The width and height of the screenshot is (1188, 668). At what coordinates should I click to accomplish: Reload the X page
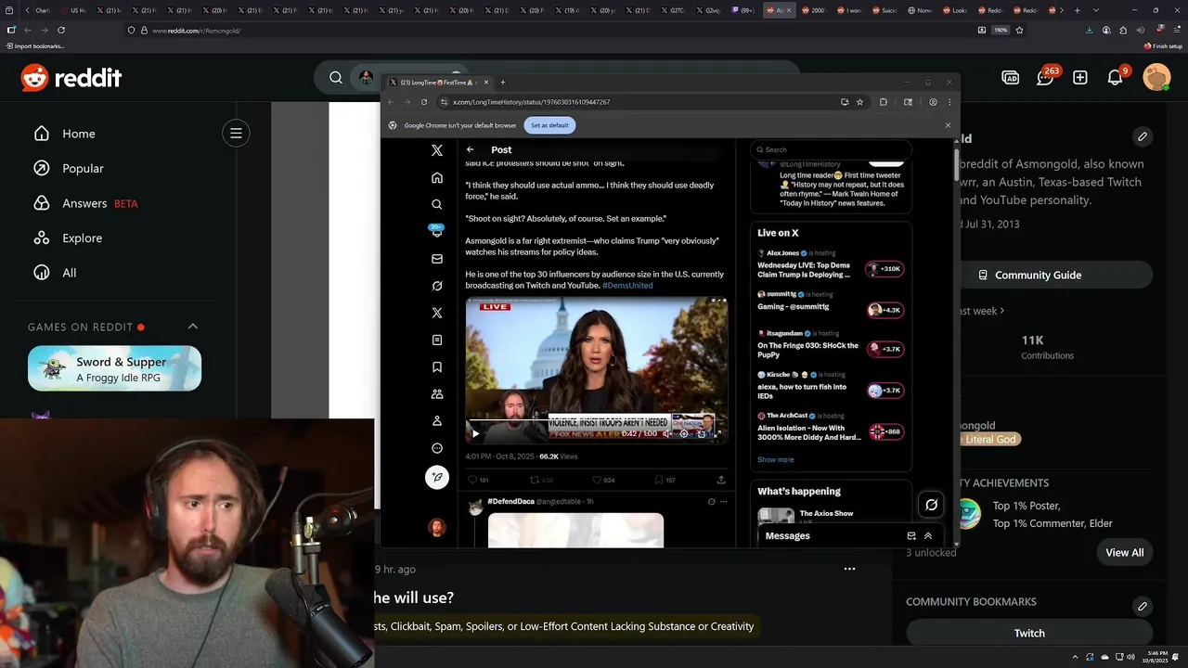(x=424, y=102)
